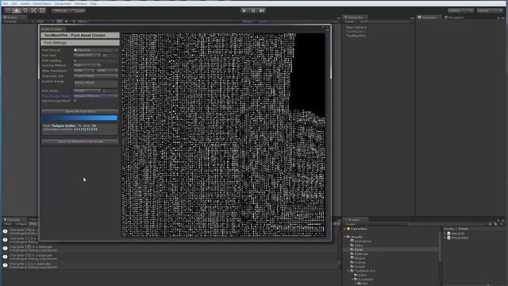Select the Fonts folder in Project
Viewport: 508px width, 286px height.
(359, 249)
